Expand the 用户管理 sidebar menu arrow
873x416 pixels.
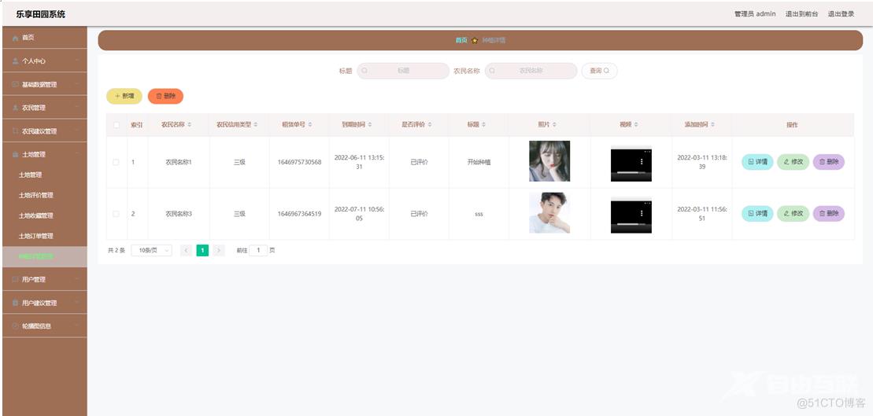pyautogui.click(x=77, y=279)
